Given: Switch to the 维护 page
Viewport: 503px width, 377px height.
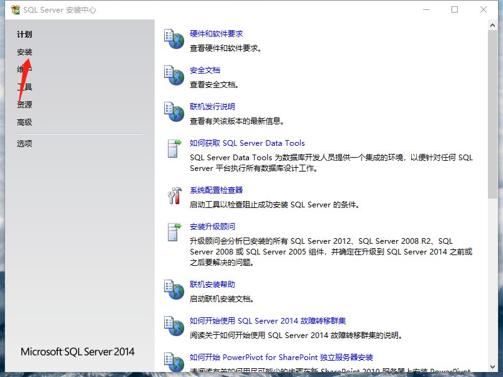Looking at the screenshot, I should [x=25, y=69].
